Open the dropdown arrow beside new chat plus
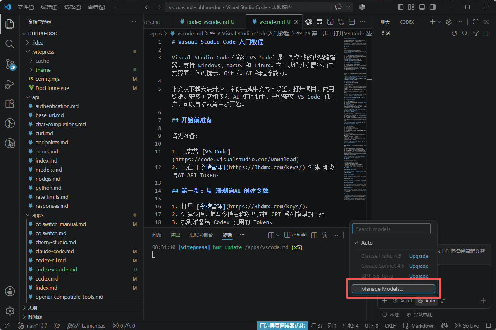 click(x=439, y=22)
